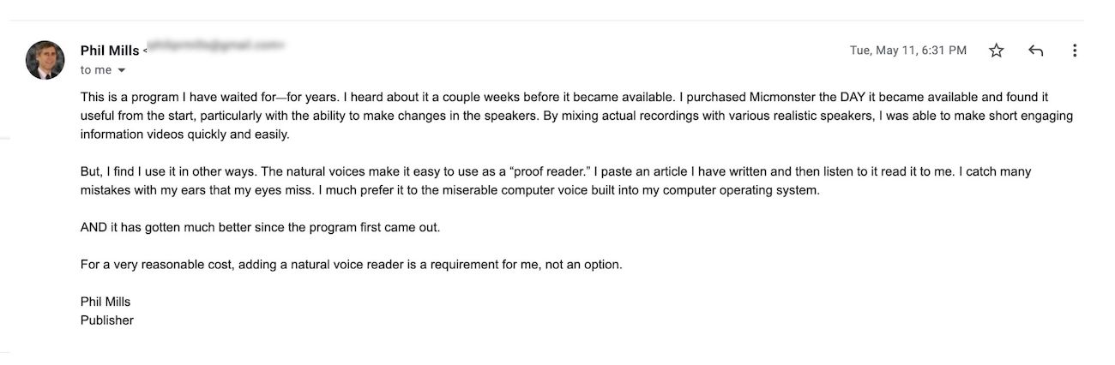This screenshot has width=1115, height=365.
Task: Click Phil Mills' profile photo avatar
Action: (45, 60)
